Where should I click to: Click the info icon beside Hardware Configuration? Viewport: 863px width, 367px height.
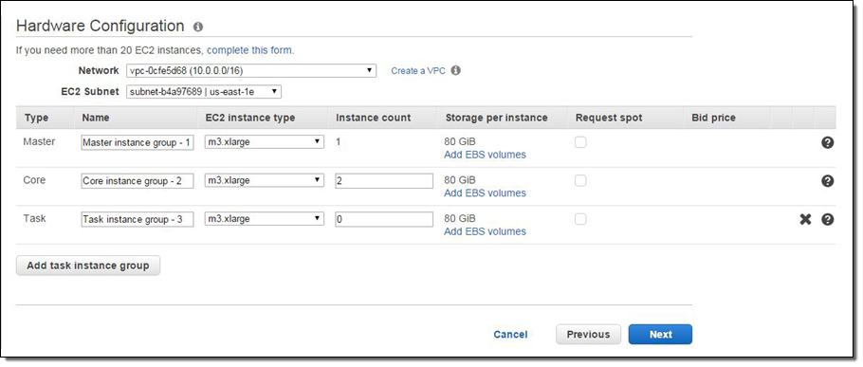point(198,27)
